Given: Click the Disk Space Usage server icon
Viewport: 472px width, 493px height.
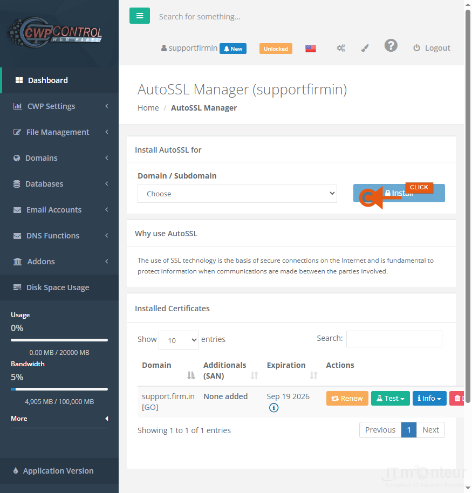Looking at the screenshot, I should click(17, 287).
